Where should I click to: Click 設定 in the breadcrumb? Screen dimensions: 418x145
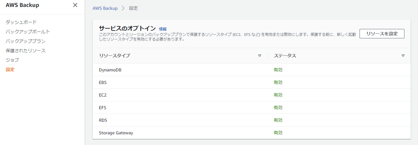133,8
